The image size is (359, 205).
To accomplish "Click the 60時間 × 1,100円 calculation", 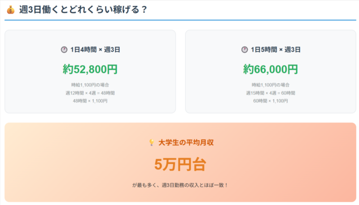I will 271,101.
